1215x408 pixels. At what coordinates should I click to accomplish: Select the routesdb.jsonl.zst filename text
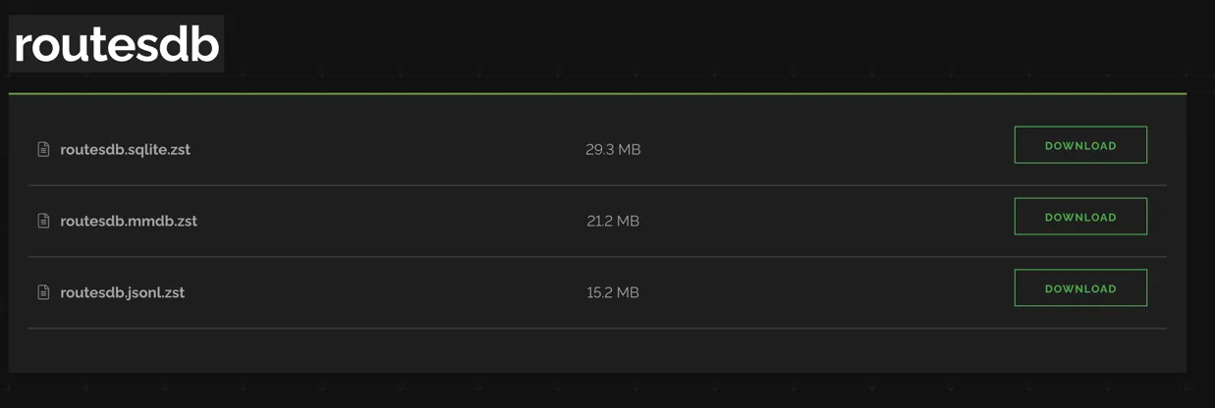(122, 292)
